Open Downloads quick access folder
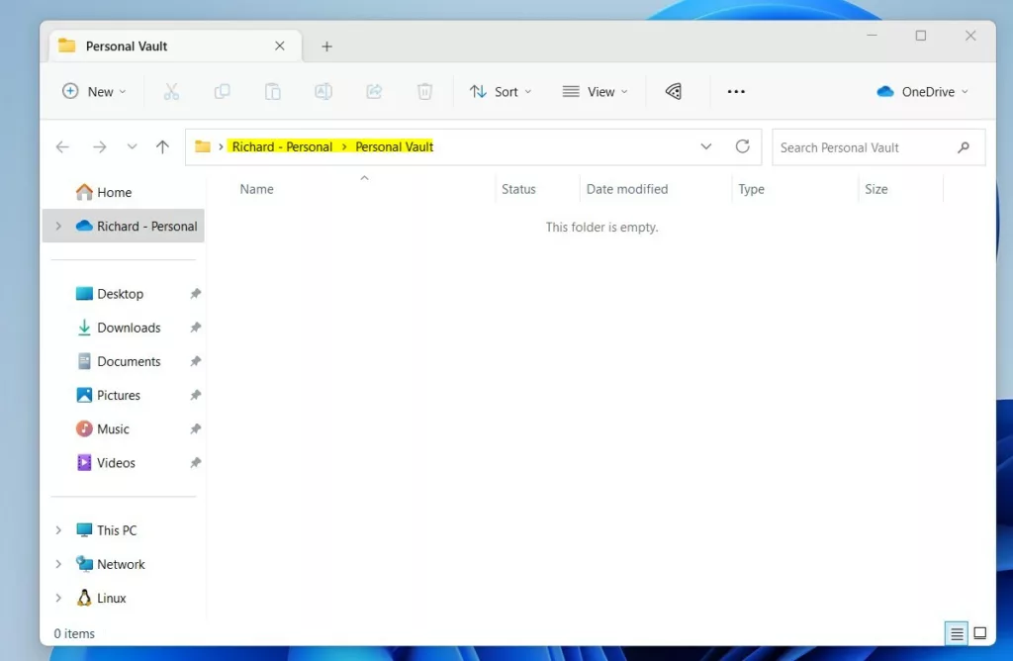The width and height of the screenshot is (1013, 661). click(129, 328)
